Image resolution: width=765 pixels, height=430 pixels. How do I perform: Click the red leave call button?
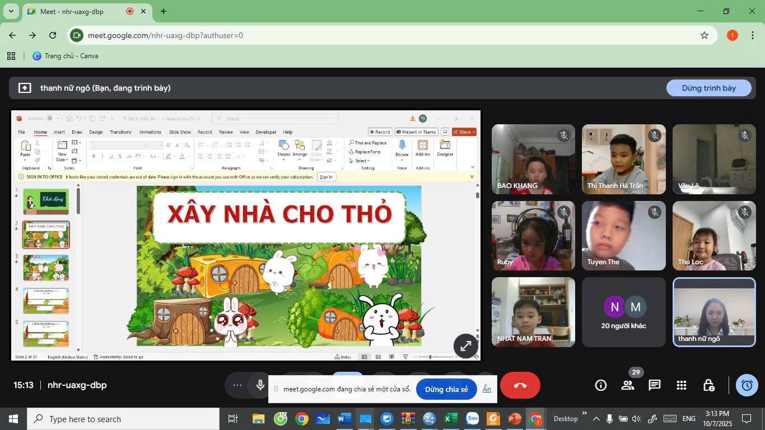click(x=520, y=385)
